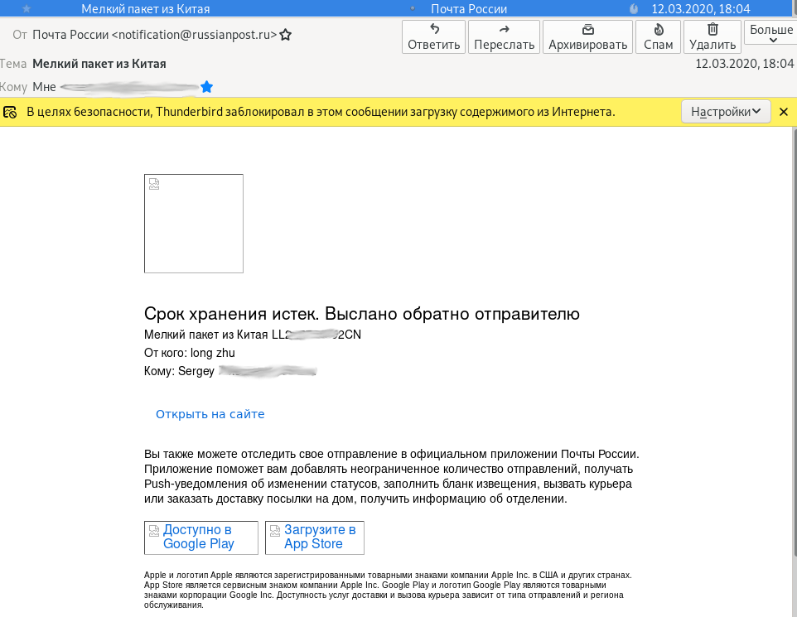Forward the message with Переслать
797x617 pixels.
click(504, 36)
